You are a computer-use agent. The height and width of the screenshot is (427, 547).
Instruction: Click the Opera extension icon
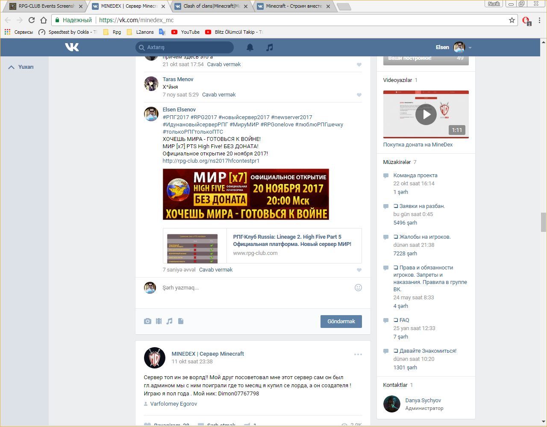[526, 20]
